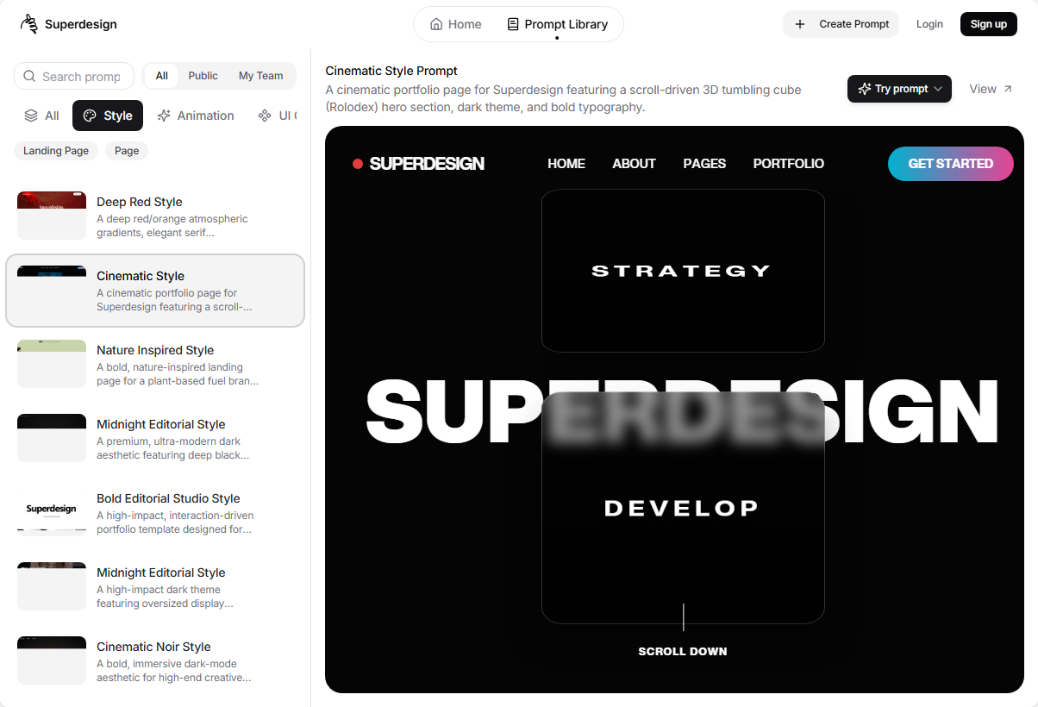Screen dimensions: 1038x707
Task: Open Deep Red Style thumbnail
Action: pos(52,216)
